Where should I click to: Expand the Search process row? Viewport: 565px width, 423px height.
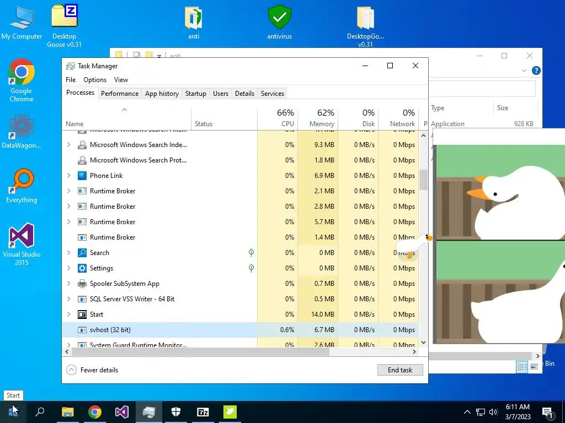pyautogui.click(x=68, y=252)
